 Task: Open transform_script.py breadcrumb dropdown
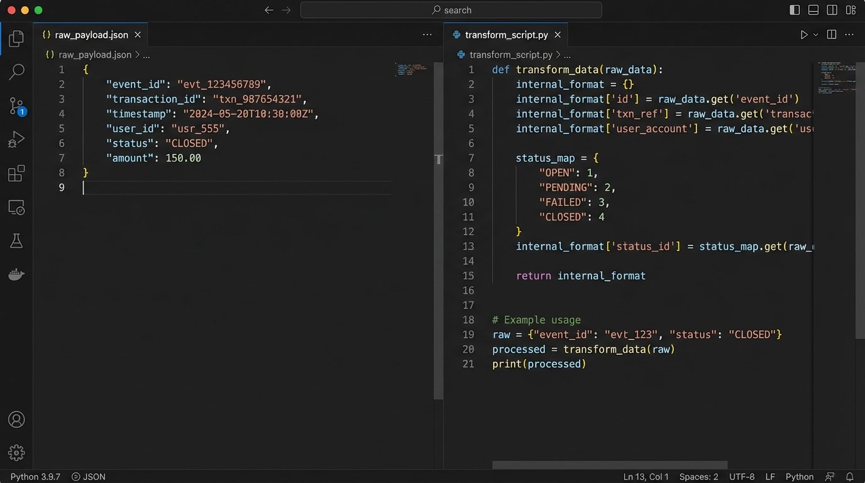click(x=566, y=55)
